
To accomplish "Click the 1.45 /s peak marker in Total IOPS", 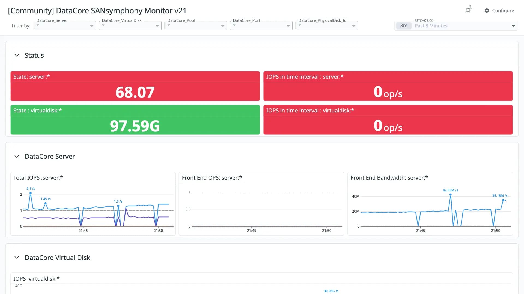I will (45, 203).
